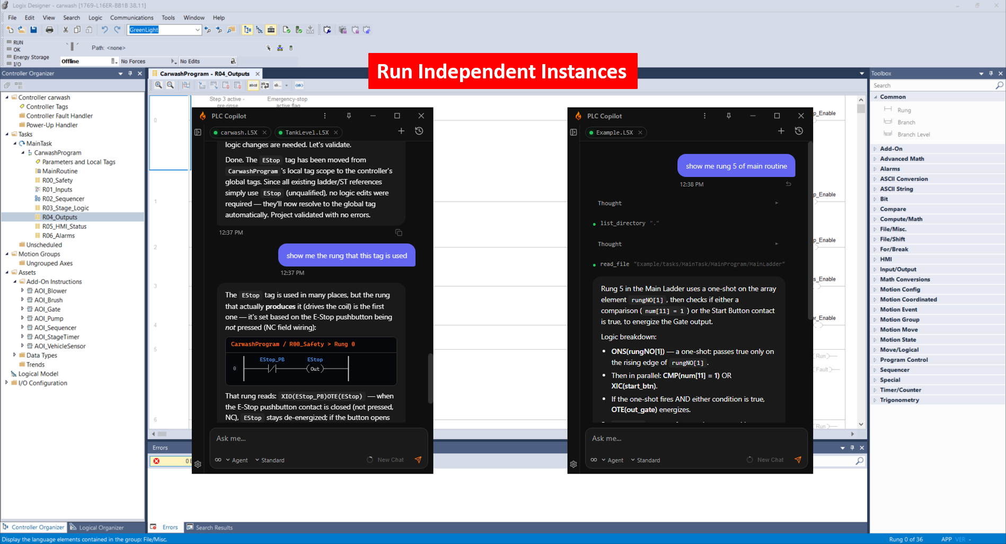Open the Standard dropdown in the left Copilot
Image resolution: width=1006 pixels, height=544 pixels.
[270, 460]
